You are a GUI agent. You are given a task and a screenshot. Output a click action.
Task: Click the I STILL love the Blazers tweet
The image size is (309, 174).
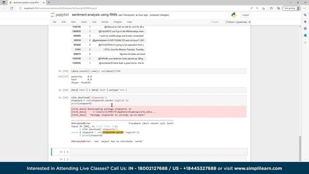pyautogui.click(x=124, y=49)
